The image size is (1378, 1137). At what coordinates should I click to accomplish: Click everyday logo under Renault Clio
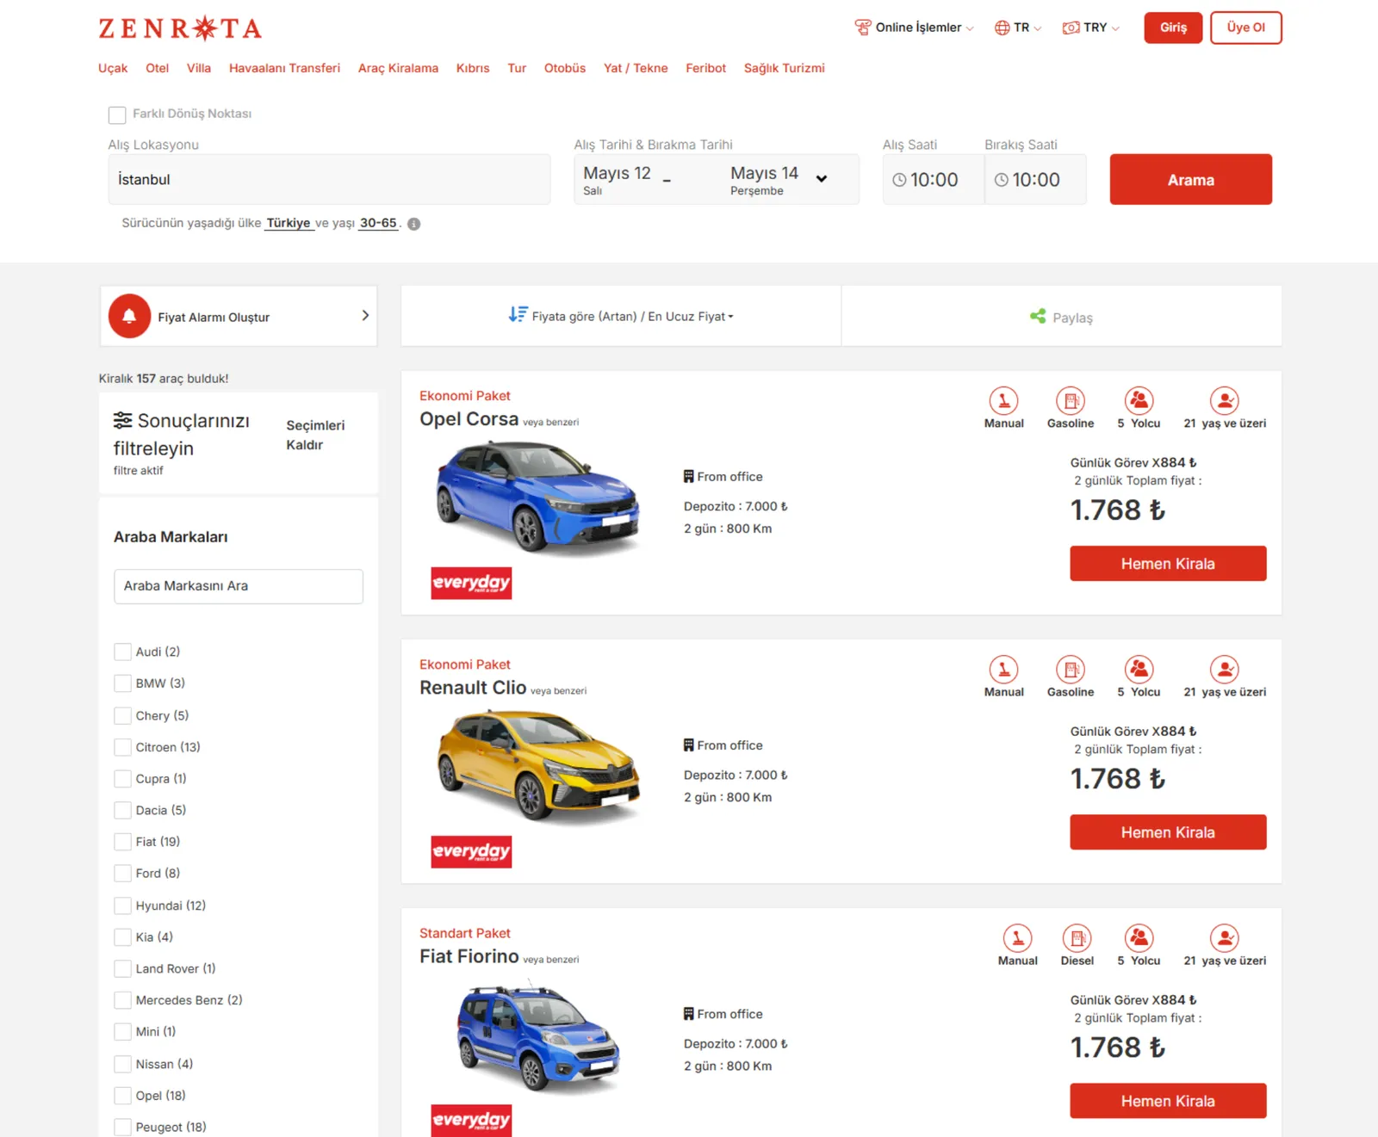pos(471,851)
